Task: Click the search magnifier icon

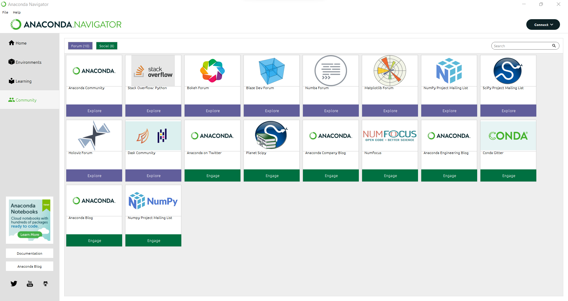Action: tap(554, 46)
